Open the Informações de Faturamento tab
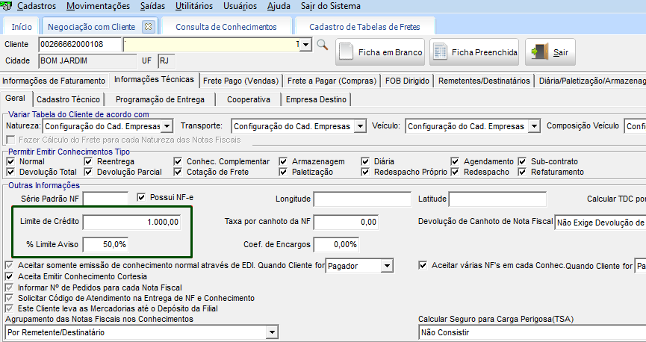This screenshot has height=342, width=646. pos(54,81)
